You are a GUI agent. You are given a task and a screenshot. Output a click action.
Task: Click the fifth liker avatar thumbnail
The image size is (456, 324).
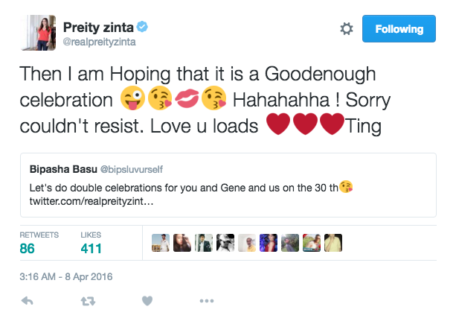point(247,243)
